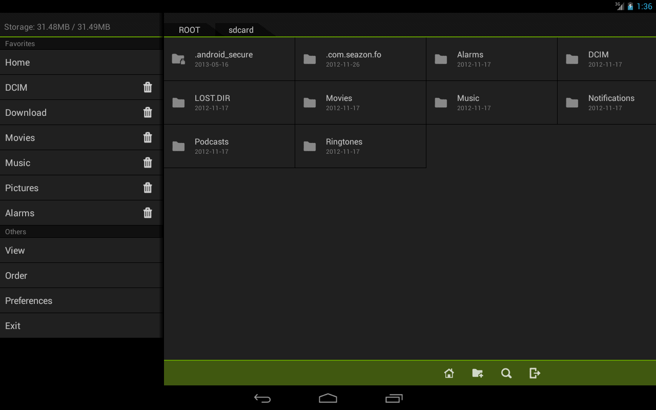
Task: Click the Ringtones folder icon
Action: click(x=310, y=146)
